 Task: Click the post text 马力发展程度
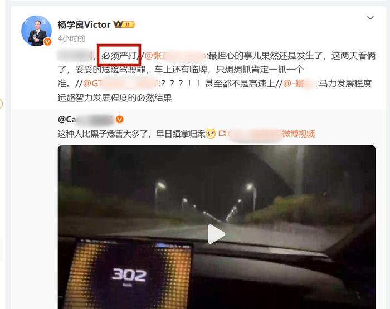(345, 84)
